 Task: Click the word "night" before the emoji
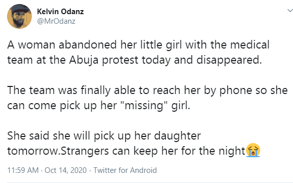tap(232, 151)
